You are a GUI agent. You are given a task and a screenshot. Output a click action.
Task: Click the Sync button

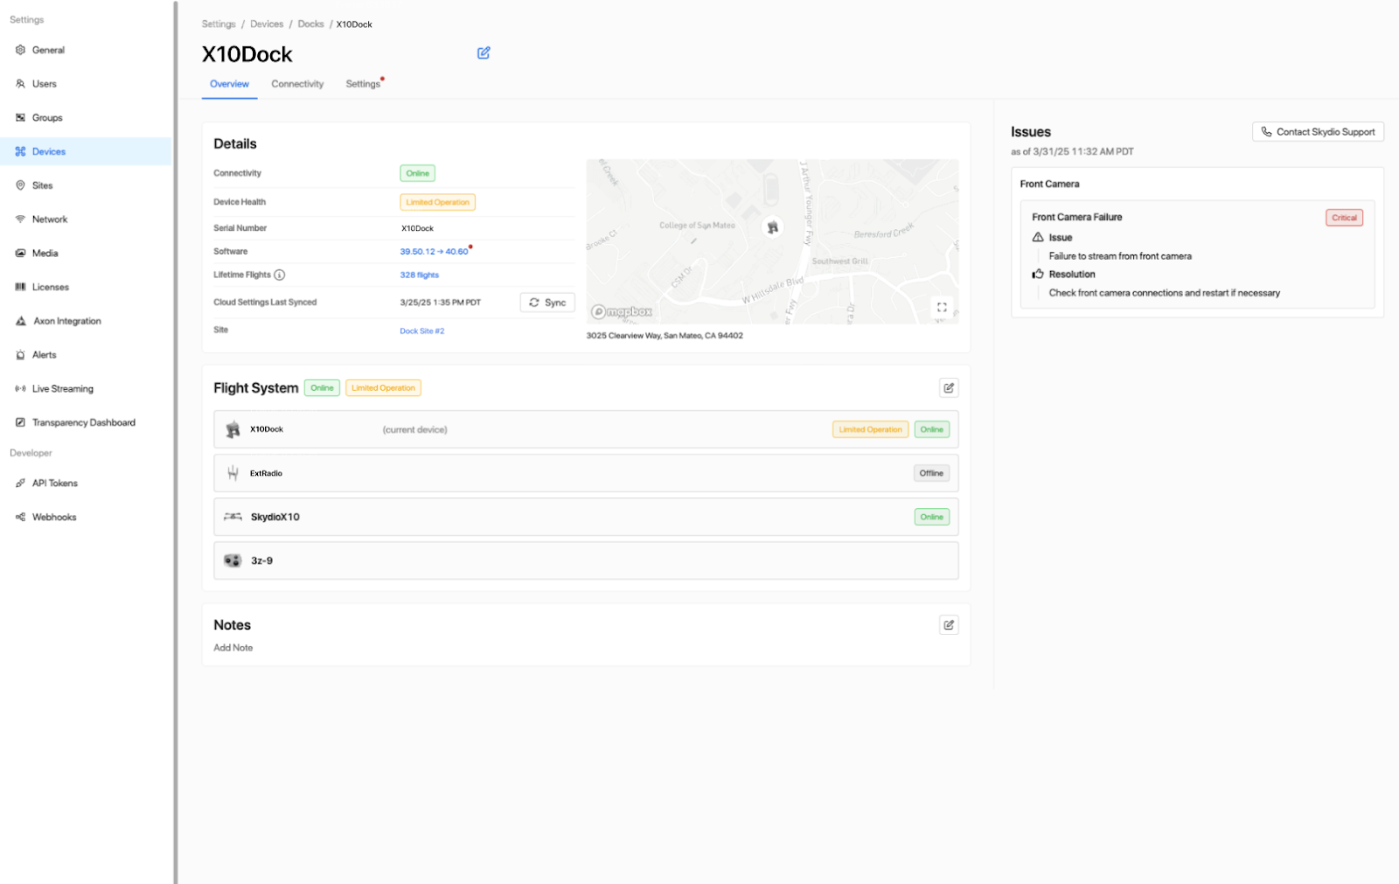pos(547,303)
